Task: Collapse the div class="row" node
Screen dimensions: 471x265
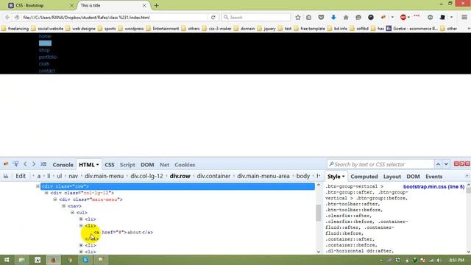Action: point(38,186)
